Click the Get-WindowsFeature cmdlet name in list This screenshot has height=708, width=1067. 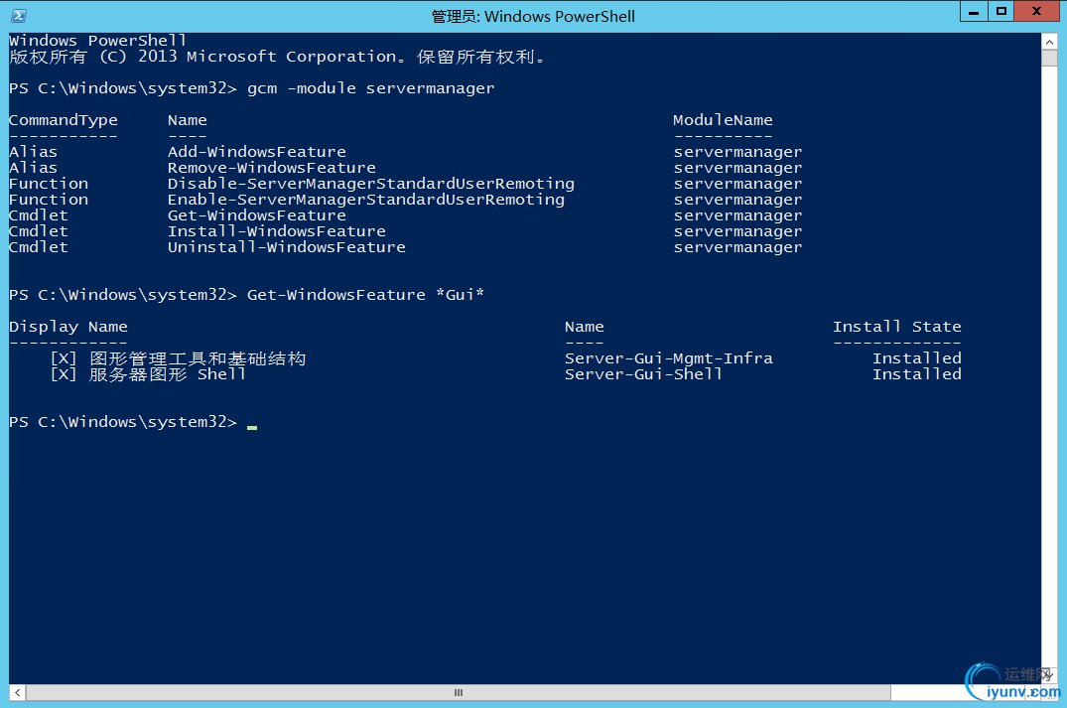coord(256,215)
